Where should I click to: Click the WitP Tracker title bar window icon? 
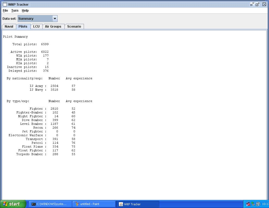[5, 4]
